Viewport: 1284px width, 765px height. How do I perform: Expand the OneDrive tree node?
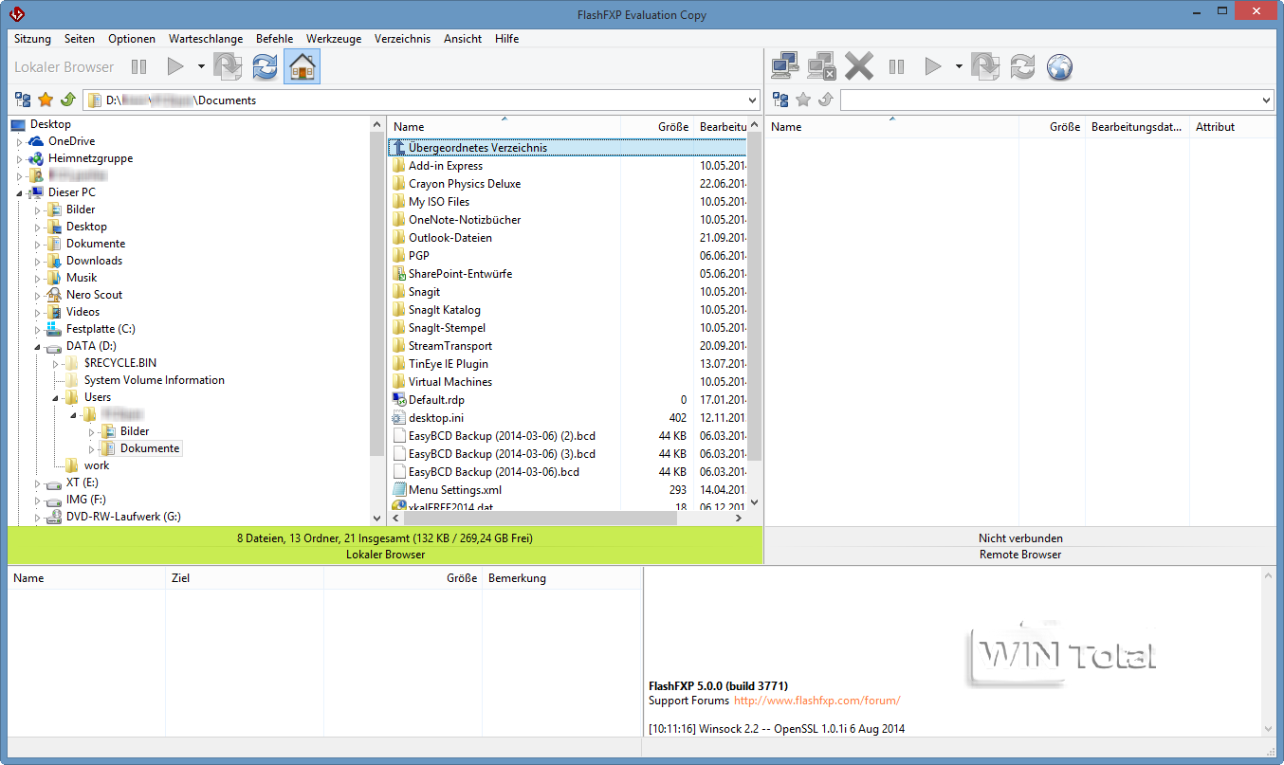(19, 142)
